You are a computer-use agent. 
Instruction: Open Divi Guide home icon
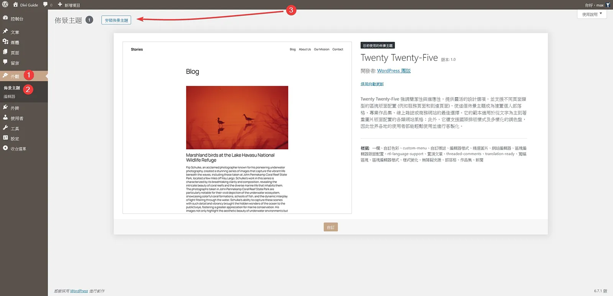tap(16, 5)
